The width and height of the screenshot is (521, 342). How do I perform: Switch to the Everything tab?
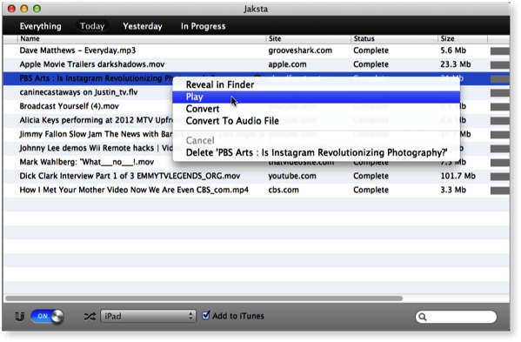coord(41,26)
